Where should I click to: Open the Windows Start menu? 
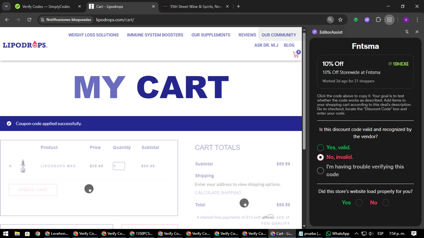(6, 233)
